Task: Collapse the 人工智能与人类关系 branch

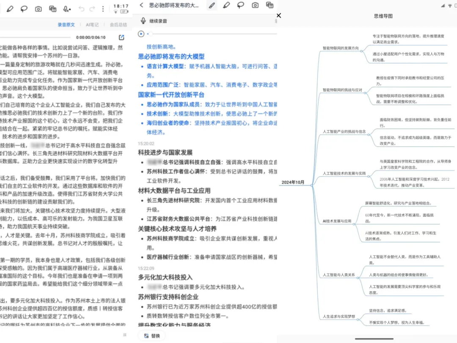Action: click(x=358, y=278)
